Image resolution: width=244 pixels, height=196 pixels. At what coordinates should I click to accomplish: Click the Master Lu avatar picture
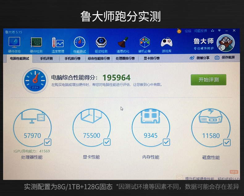click(226, 43)
